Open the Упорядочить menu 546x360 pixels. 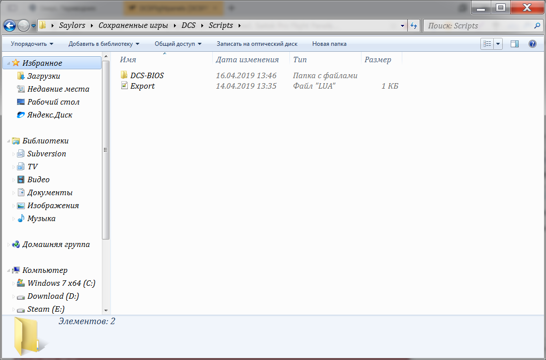tap(32, 44)
